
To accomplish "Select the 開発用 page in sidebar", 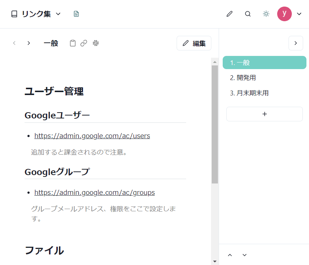I will pos(243,78).
